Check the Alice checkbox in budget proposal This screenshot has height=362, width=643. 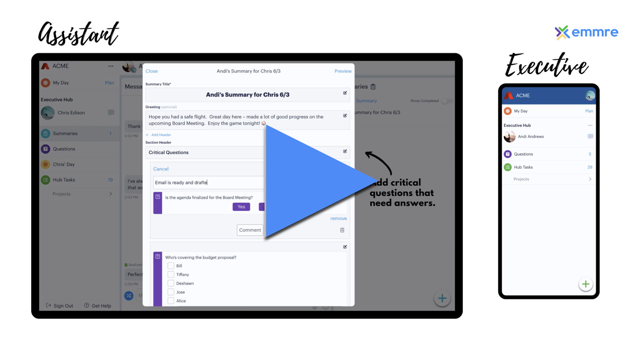pos(170,301)
